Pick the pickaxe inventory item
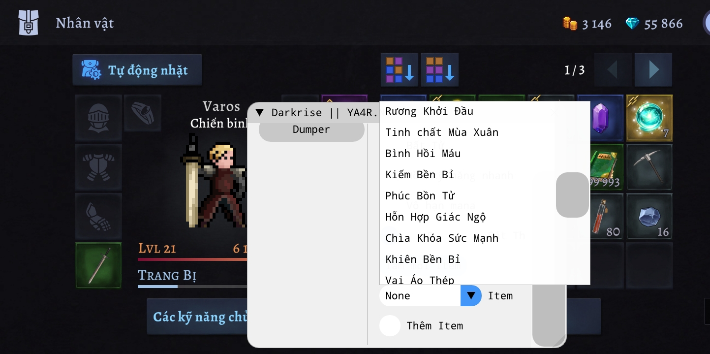Screen dimensions: 710x354 click(x=649, y=167)
